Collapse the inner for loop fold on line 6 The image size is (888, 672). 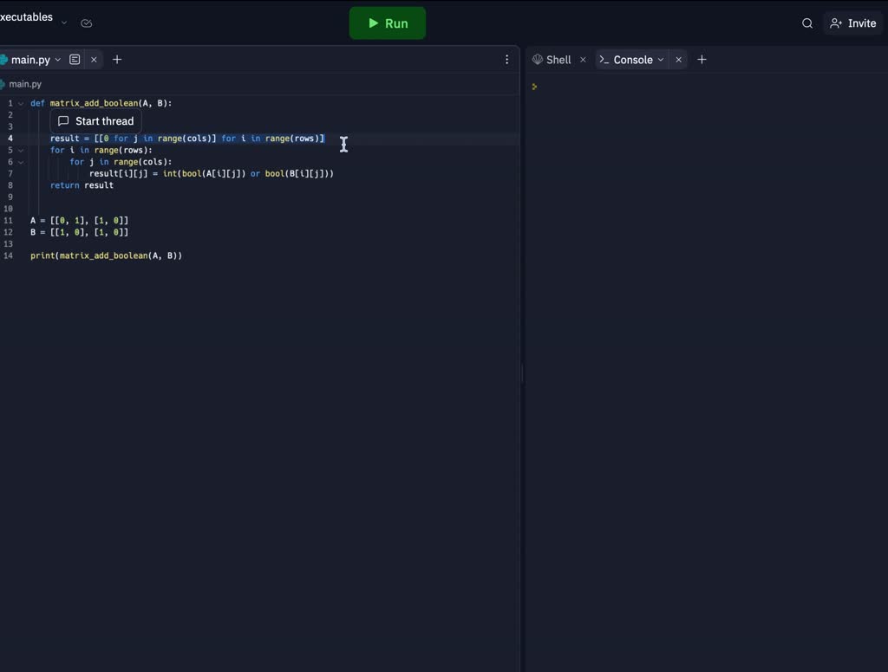21,162
